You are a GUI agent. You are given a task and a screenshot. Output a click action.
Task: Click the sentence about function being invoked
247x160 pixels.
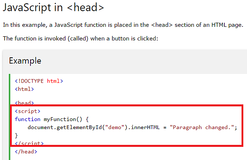tap(81, 38)
